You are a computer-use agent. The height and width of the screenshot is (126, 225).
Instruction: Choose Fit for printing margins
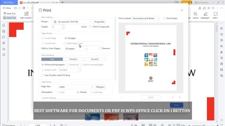[43, 65]
